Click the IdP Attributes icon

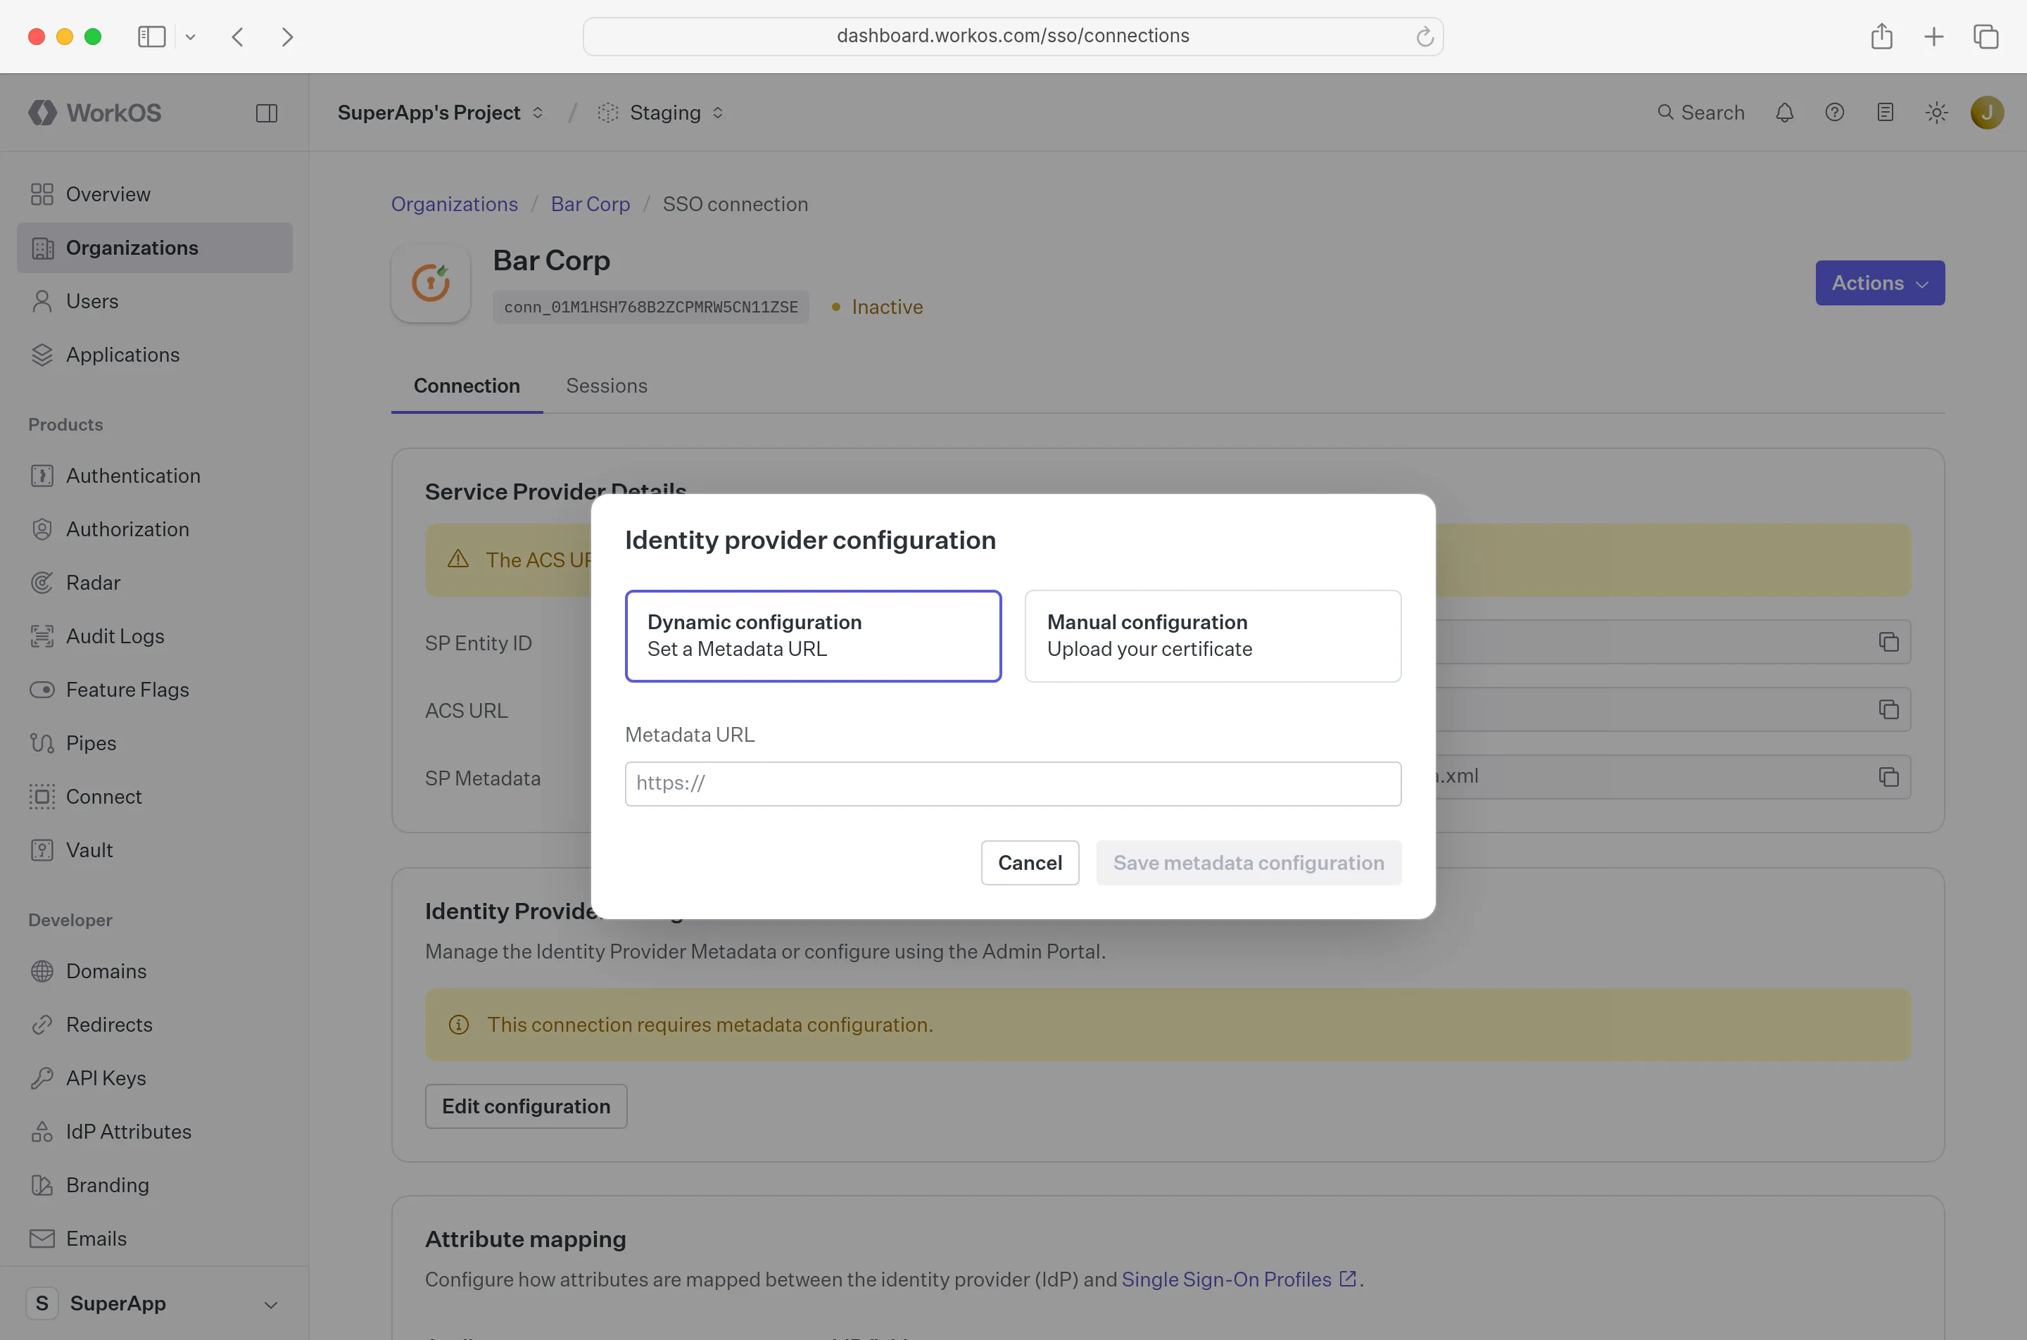pyautogui.click(x=42, y=1132)
